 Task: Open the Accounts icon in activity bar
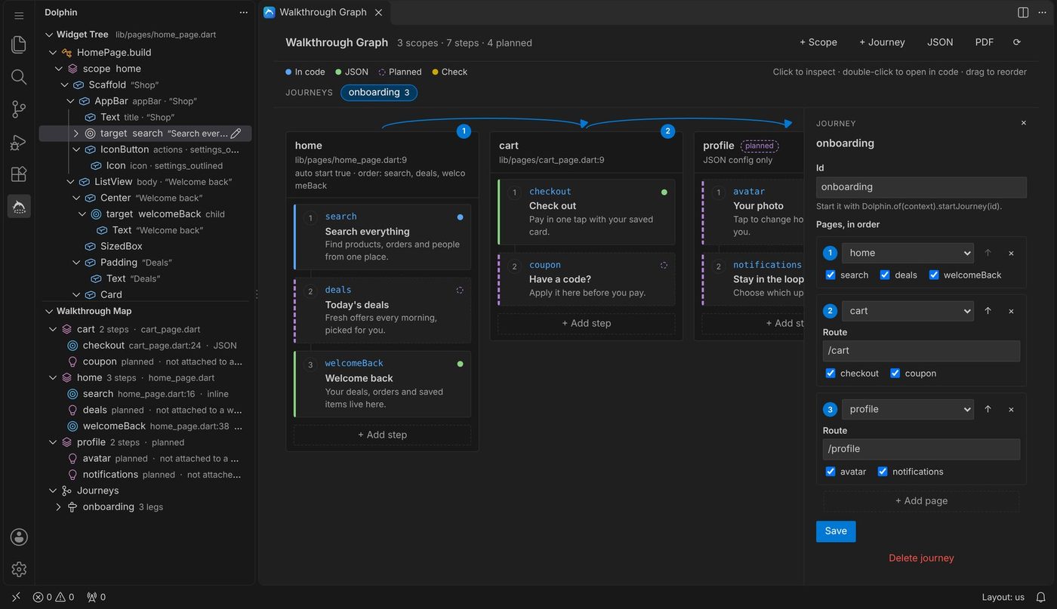(19, 537)
